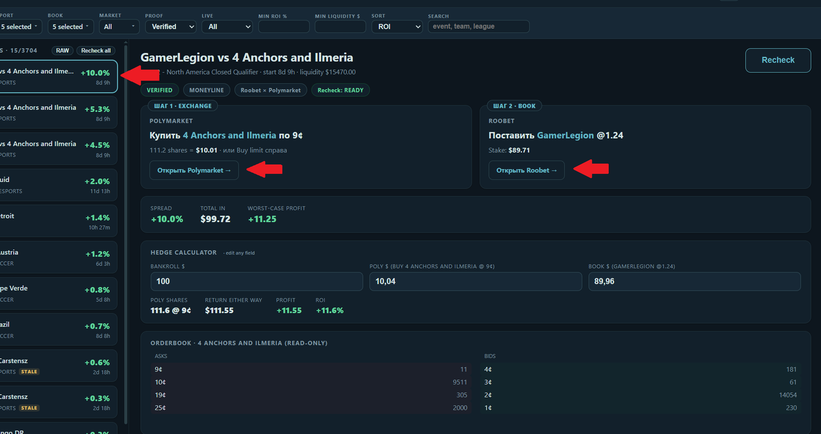Click the 4 Anchors and Ilmeria link in Polymarket step
821x434 pixels.
click(229, 135)
